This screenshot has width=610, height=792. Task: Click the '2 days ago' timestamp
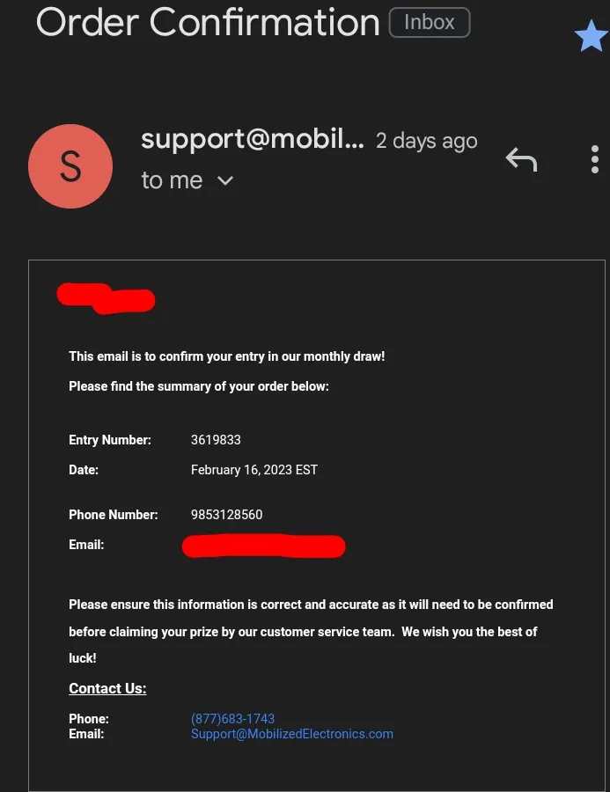coord(427,141)
